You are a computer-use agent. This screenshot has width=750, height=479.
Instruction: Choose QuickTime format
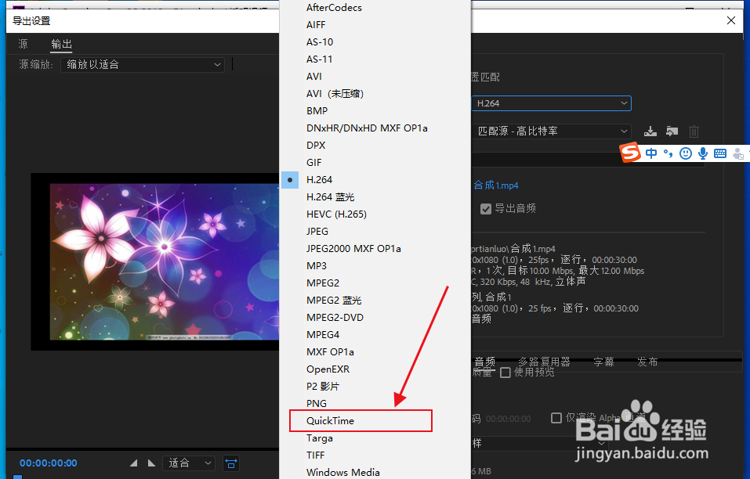330,421
